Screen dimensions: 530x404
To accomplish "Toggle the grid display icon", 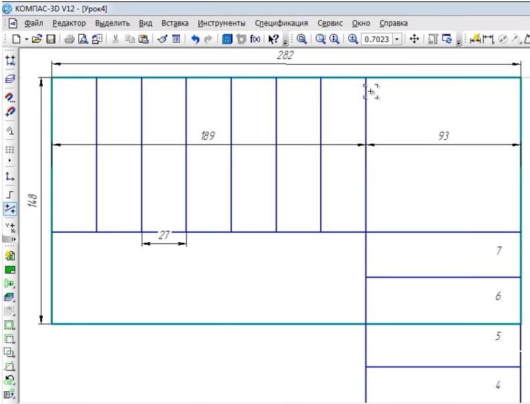I will (x=9, y=150).
